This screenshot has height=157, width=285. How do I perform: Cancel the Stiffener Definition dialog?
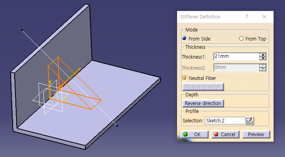(x=225, y=135)
